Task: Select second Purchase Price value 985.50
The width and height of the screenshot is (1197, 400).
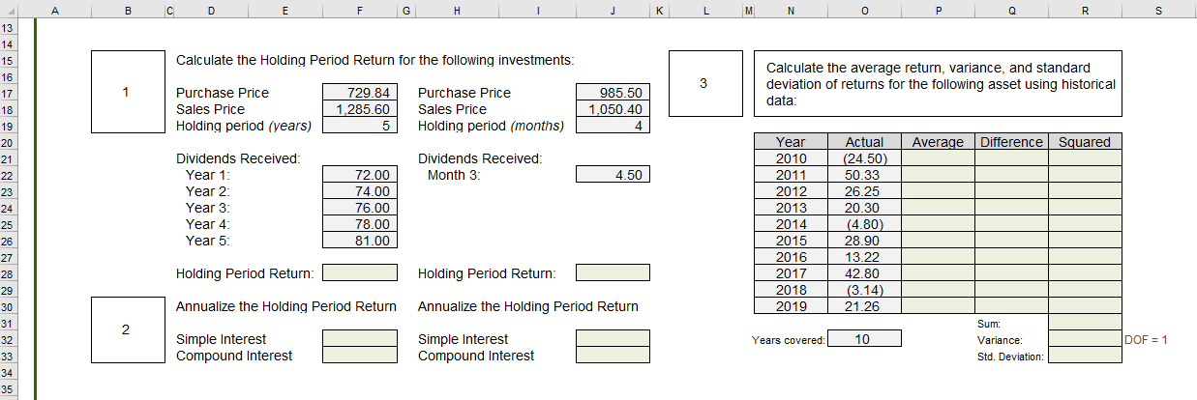Action: click(x=613, y=93)
